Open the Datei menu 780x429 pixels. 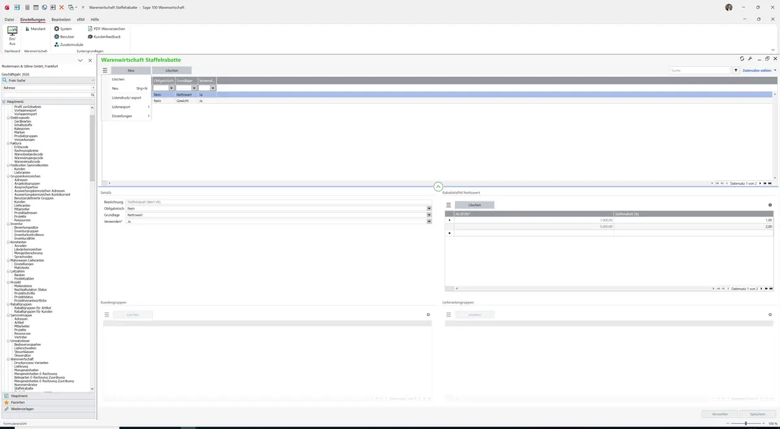(9, 19)
